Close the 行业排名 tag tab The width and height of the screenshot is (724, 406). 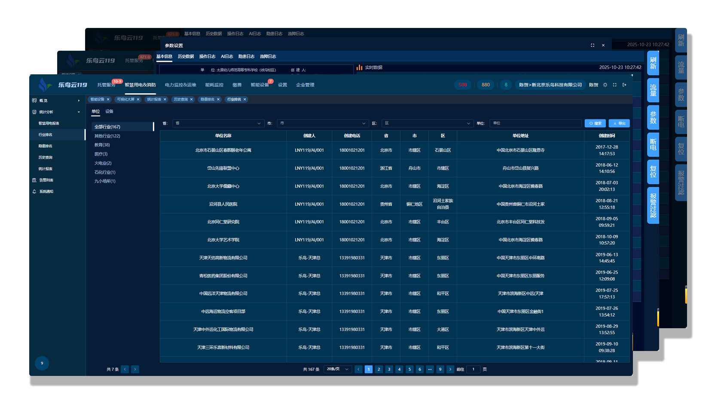tap(245, 100)
